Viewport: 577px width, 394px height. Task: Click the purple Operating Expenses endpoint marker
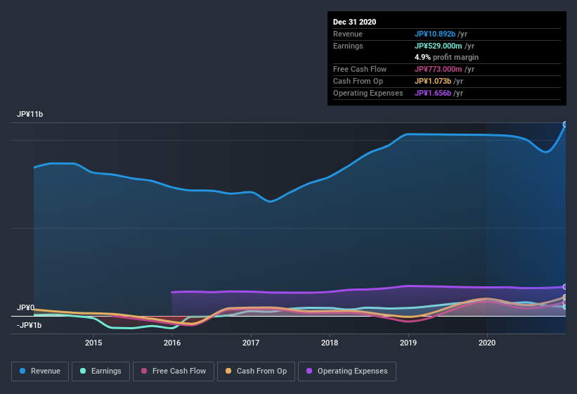tap(565, 286)
